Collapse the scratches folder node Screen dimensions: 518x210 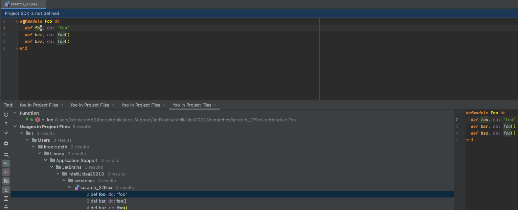click(x=64, y=181)
